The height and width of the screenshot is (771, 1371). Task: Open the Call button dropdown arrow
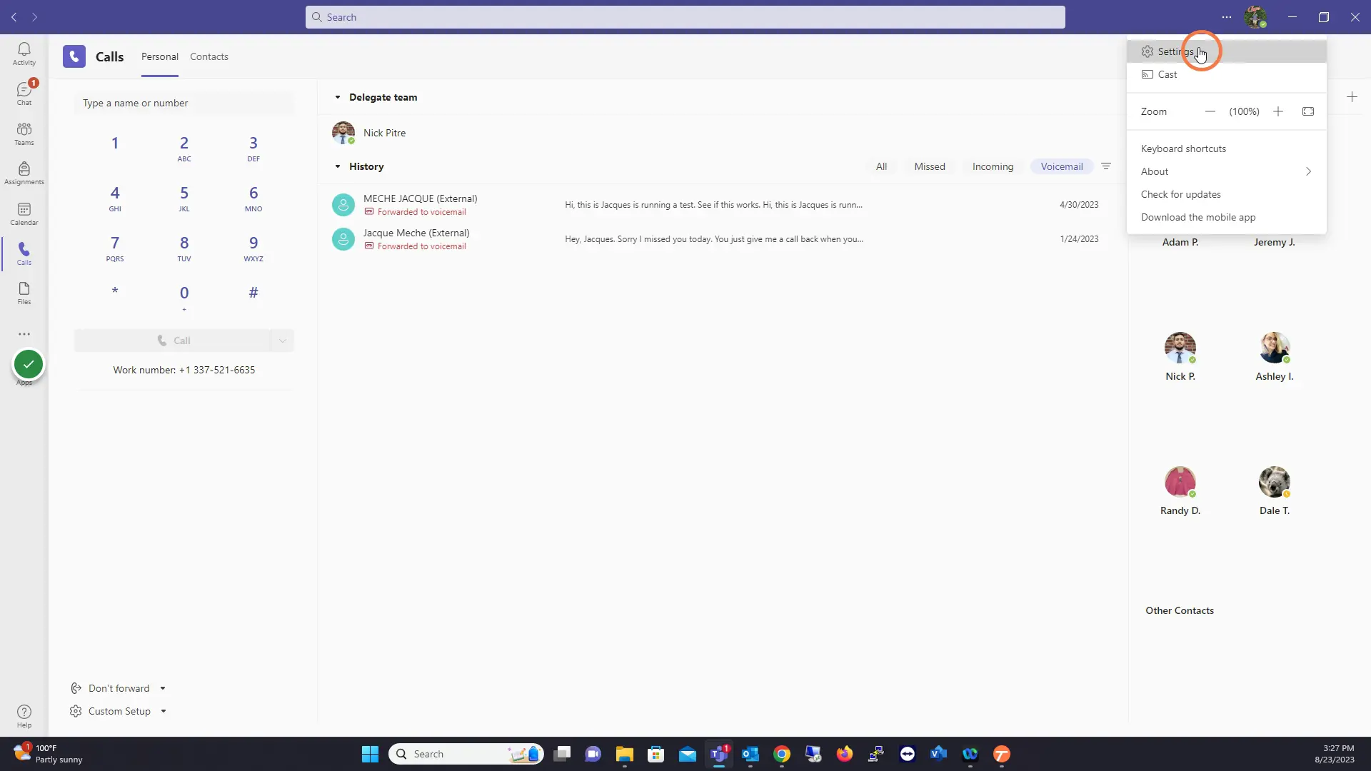[x=283, y=341]
